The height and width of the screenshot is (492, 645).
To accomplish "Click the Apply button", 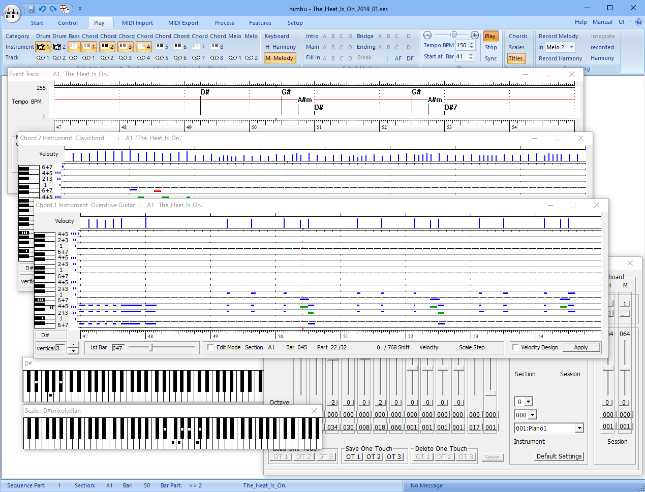I will (x=580, y=348).
